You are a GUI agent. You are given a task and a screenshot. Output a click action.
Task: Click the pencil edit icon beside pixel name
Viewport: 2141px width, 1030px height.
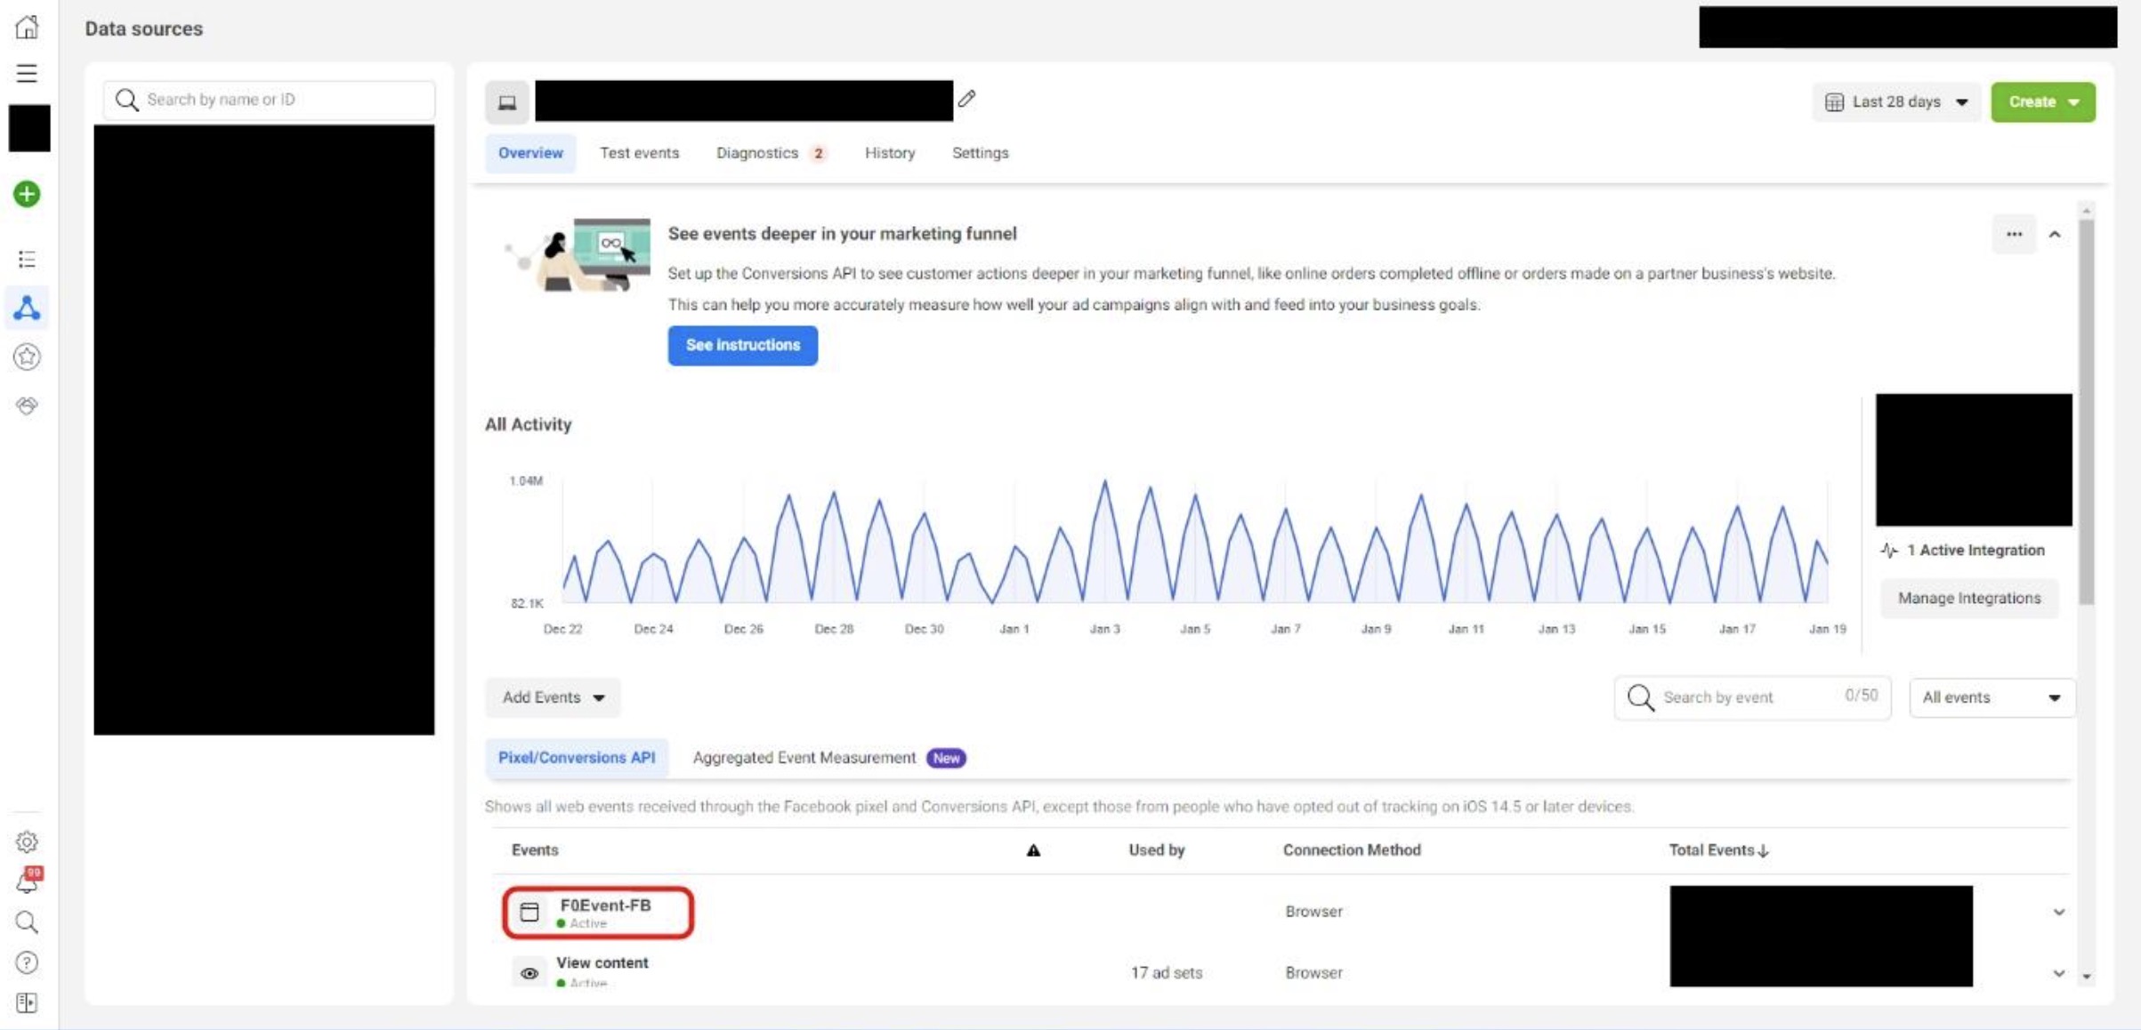(x=966, y=100)
